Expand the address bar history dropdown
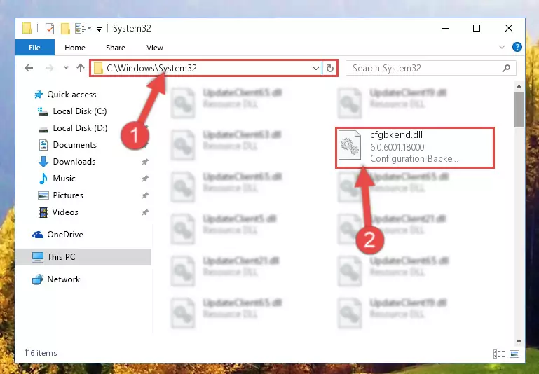The height and width of the screenshot is (374, 539). [315, 69]
